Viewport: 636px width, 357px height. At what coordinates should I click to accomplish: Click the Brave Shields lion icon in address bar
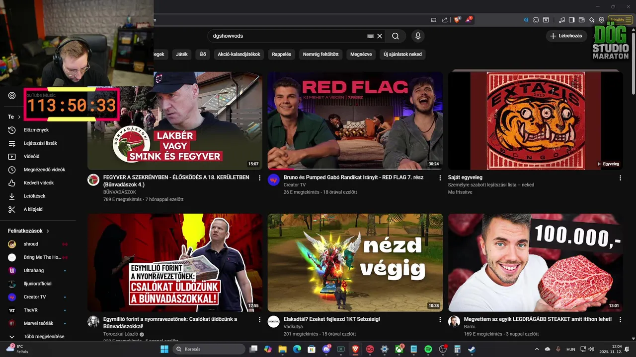[x=457, y=20]
